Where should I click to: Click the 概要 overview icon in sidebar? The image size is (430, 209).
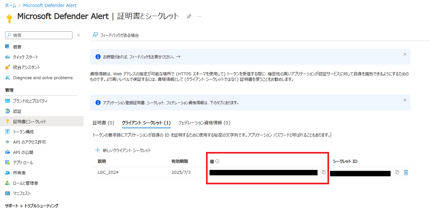7,47
